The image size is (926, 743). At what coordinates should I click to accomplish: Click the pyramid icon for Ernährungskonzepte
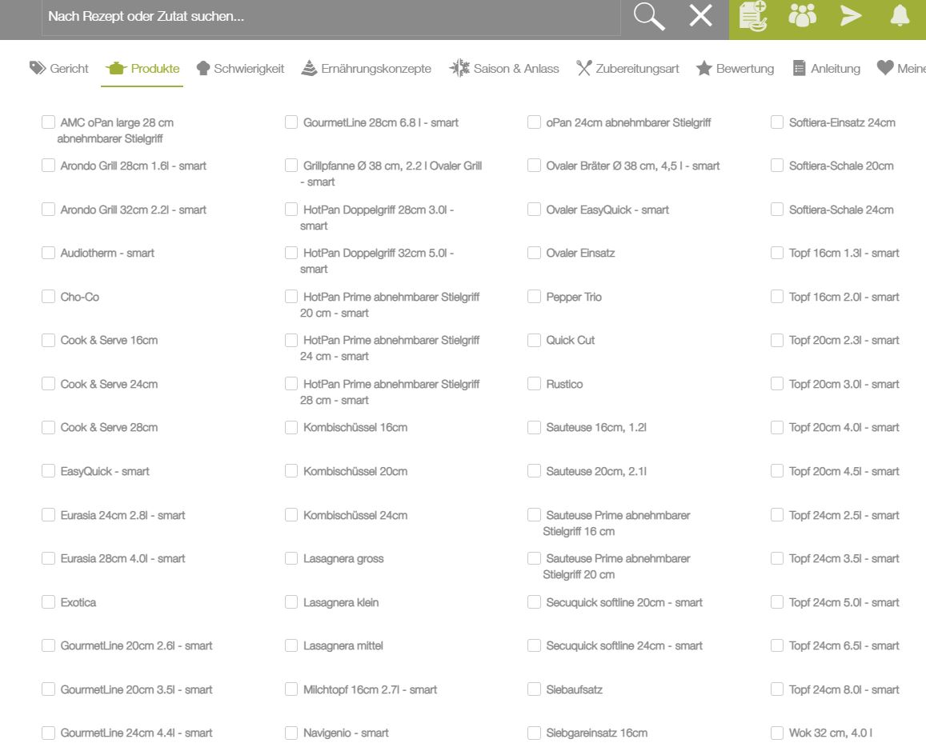tap(309, 68)
